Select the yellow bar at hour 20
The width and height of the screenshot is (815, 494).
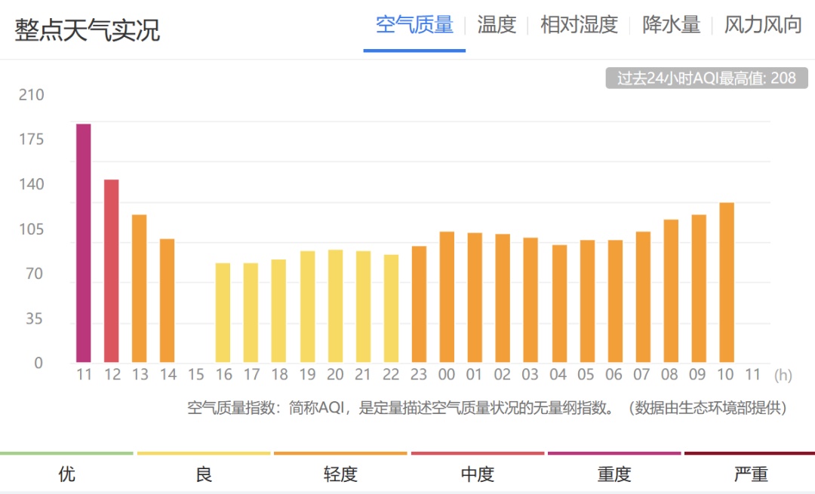pos(335,305)
